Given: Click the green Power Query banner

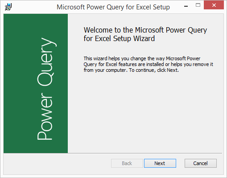Looking at the screenshot, I should tap(36, 83).
